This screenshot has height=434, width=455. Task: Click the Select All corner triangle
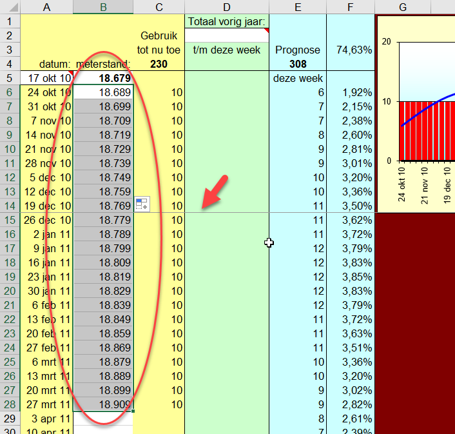point(13,8)
